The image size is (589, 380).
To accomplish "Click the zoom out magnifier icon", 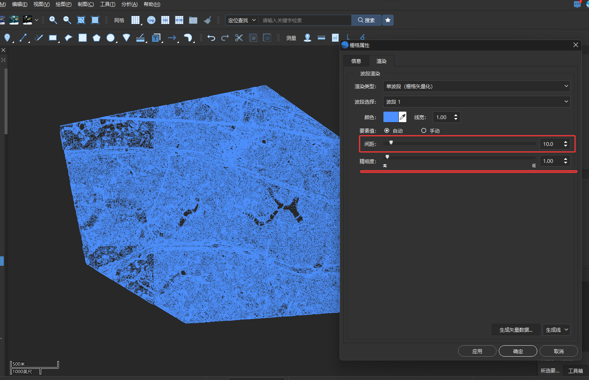I will tap(67, 20).
